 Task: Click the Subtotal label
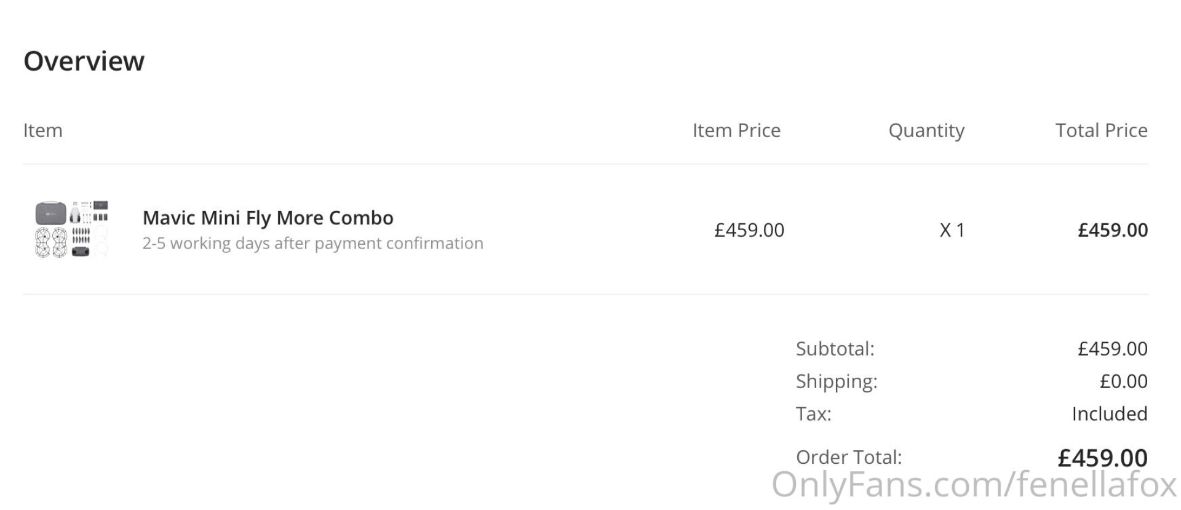tap(835, 349)
